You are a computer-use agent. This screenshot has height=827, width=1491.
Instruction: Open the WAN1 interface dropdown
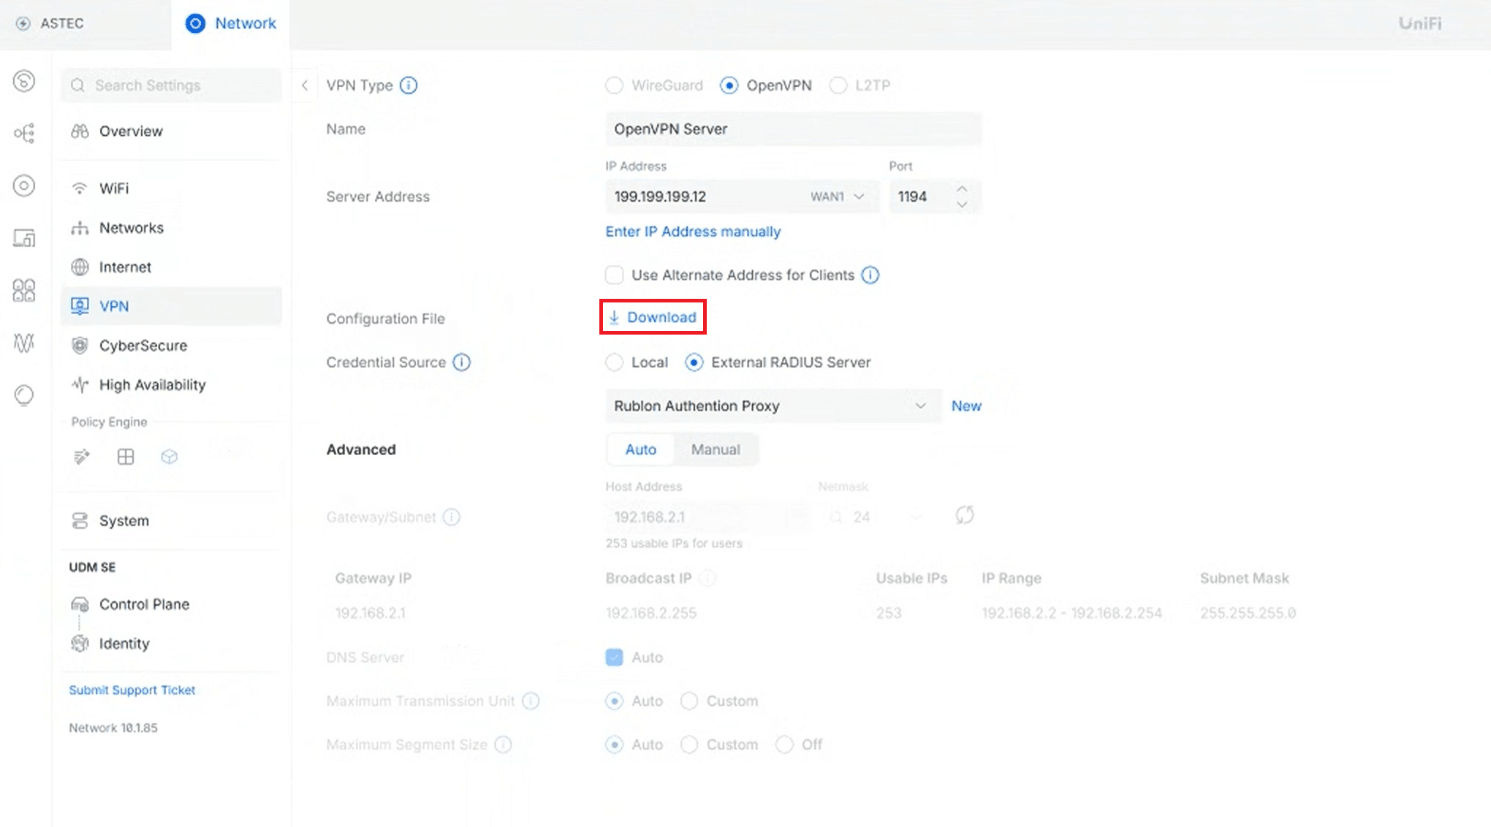(x=838, y=197)
